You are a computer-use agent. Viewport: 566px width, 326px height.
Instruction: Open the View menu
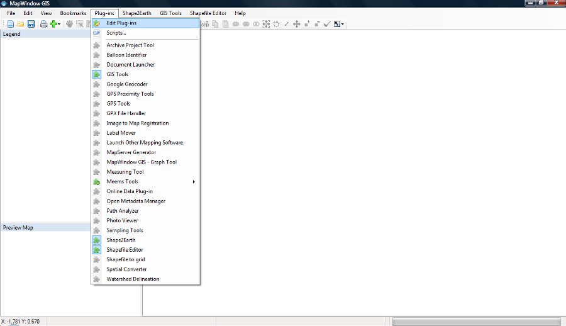point(46,13)
